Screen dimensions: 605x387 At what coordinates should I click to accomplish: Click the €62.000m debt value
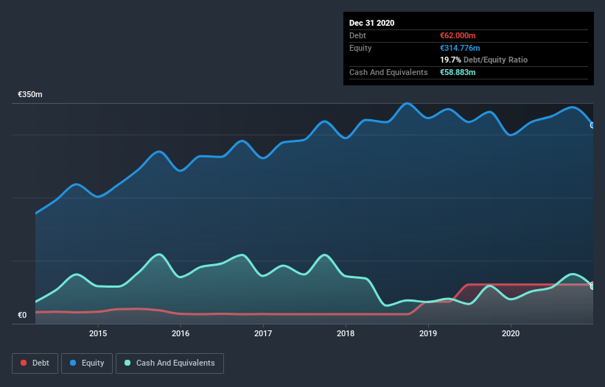458,35
